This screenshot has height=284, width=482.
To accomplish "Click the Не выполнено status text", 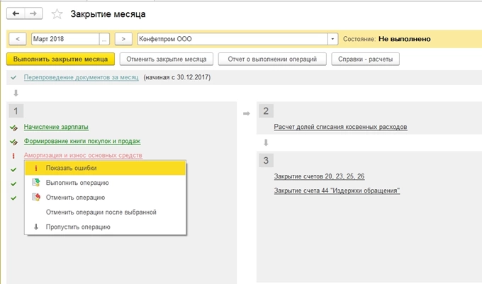I will pyautogui.click(x=405, y=39).
